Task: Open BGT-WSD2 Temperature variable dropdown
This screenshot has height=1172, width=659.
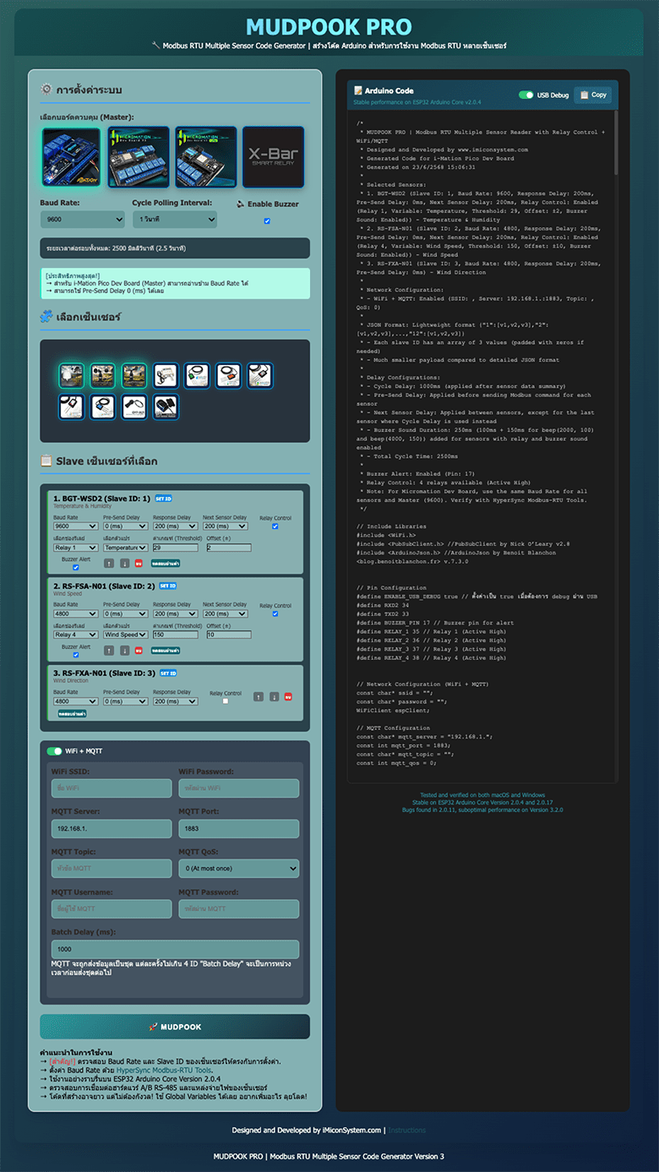Action: (125, 548)
